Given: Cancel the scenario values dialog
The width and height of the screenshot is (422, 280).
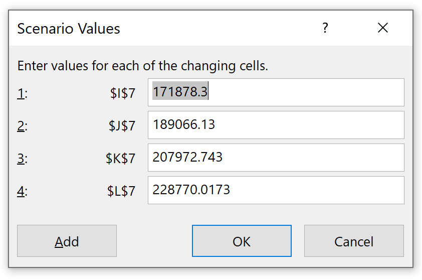Looking at the screenshot, I should point(354,241).
